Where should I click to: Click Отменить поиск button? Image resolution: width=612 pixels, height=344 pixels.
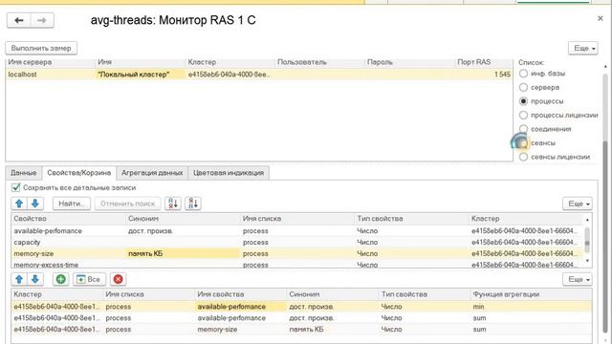coord(127,204)
